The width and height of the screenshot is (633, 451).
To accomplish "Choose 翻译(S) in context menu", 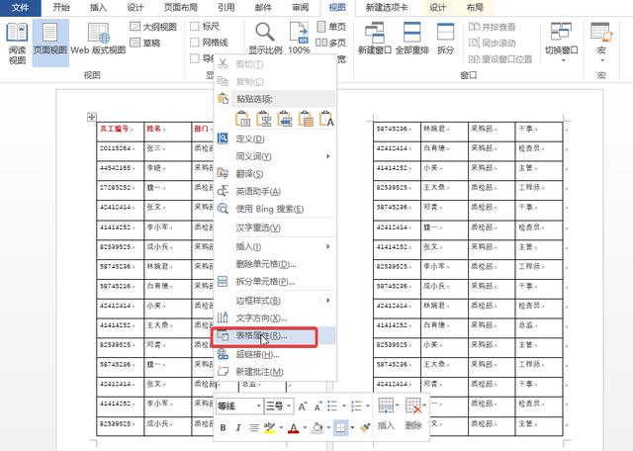I will pyautogui.click(x=275, y=174).
